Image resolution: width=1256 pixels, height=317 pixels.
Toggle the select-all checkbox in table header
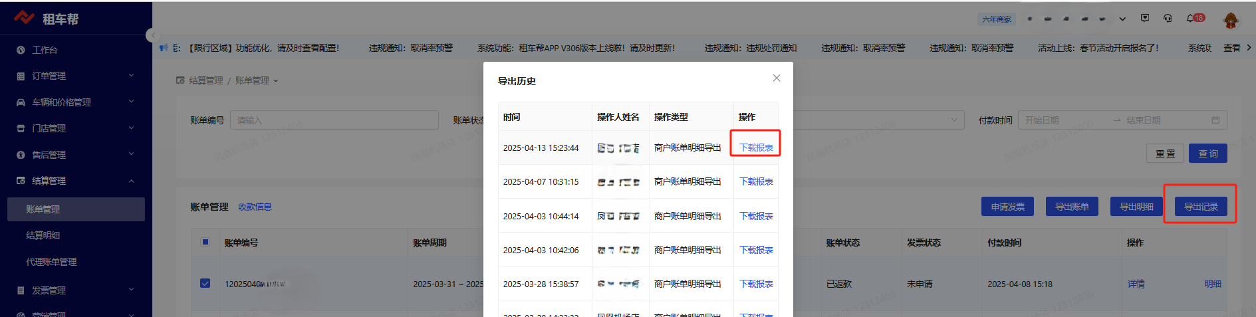point(205,242)
